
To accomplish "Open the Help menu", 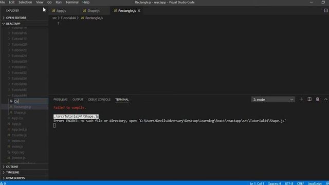I will point(86,2).
